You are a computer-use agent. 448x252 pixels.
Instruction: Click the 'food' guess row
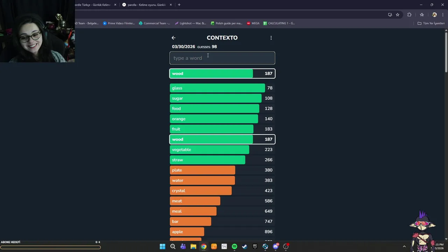(x=222, y=108)
